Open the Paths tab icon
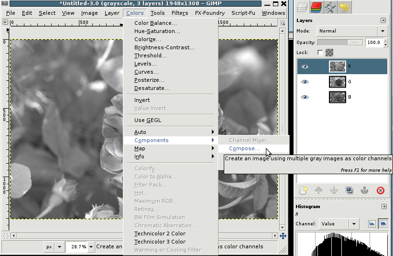The height and width of the screenshot is (256, 393). (x=330, y=7)
